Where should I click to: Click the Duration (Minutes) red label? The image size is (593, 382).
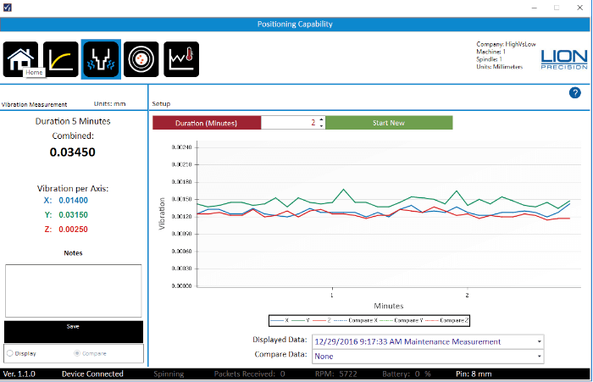[207, 123]
